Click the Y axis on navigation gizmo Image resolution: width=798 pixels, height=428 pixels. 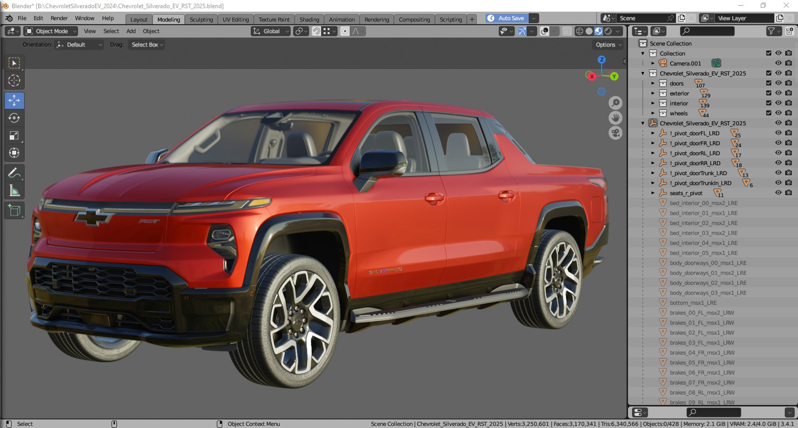point(614,76)
